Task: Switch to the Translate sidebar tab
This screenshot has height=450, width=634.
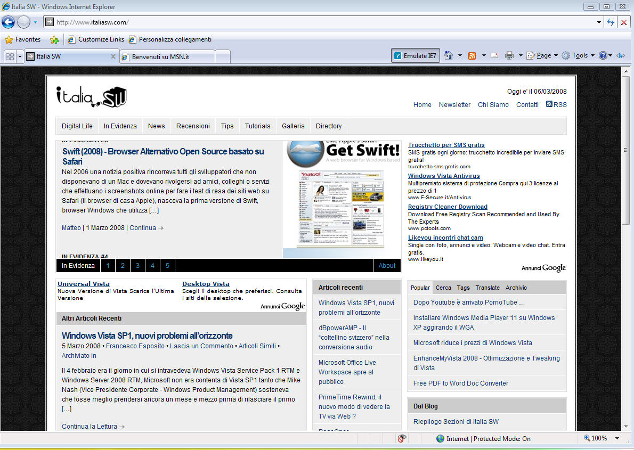Action: [487, 288]
